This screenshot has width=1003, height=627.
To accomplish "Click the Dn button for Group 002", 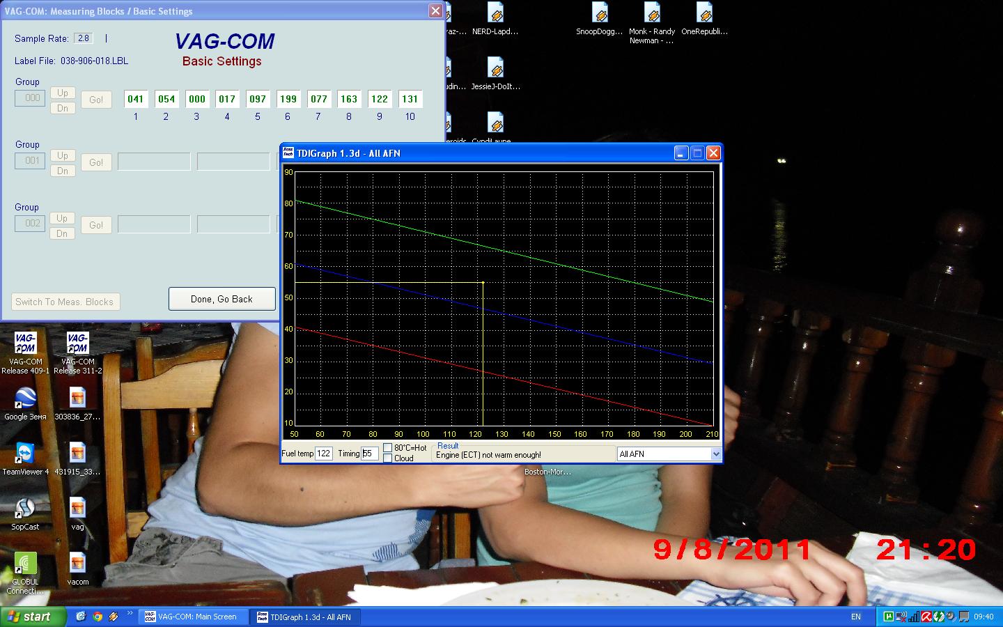I will tap(63, 233).
